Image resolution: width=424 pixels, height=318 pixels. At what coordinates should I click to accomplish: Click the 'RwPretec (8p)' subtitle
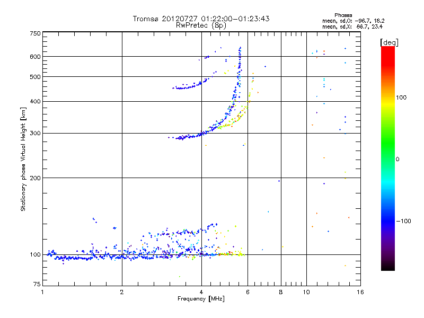(201, 25)
